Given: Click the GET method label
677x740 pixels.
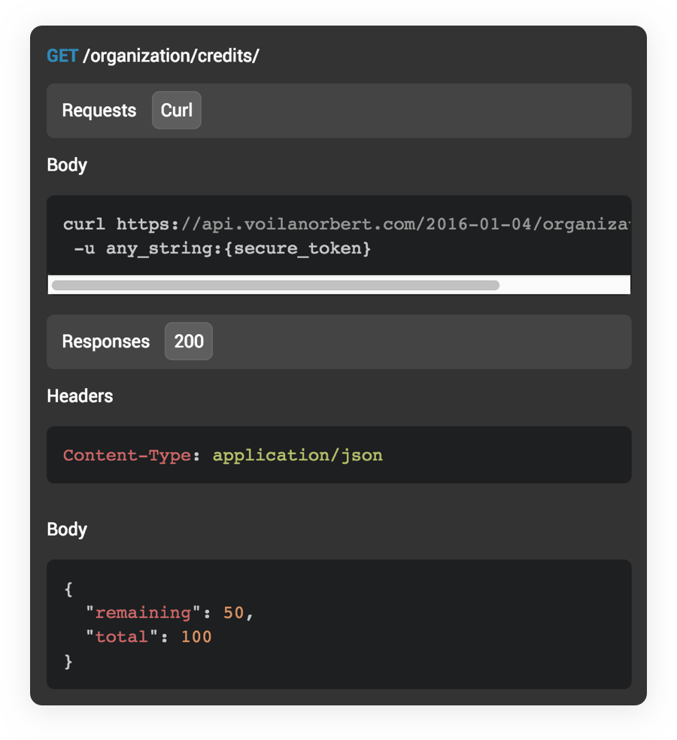Looking at the screenshot, I should click(62, 56).
